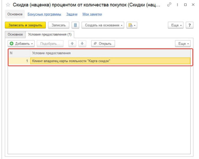Switch to the Основное form tab
199x159 pixels.
[15, 35]
